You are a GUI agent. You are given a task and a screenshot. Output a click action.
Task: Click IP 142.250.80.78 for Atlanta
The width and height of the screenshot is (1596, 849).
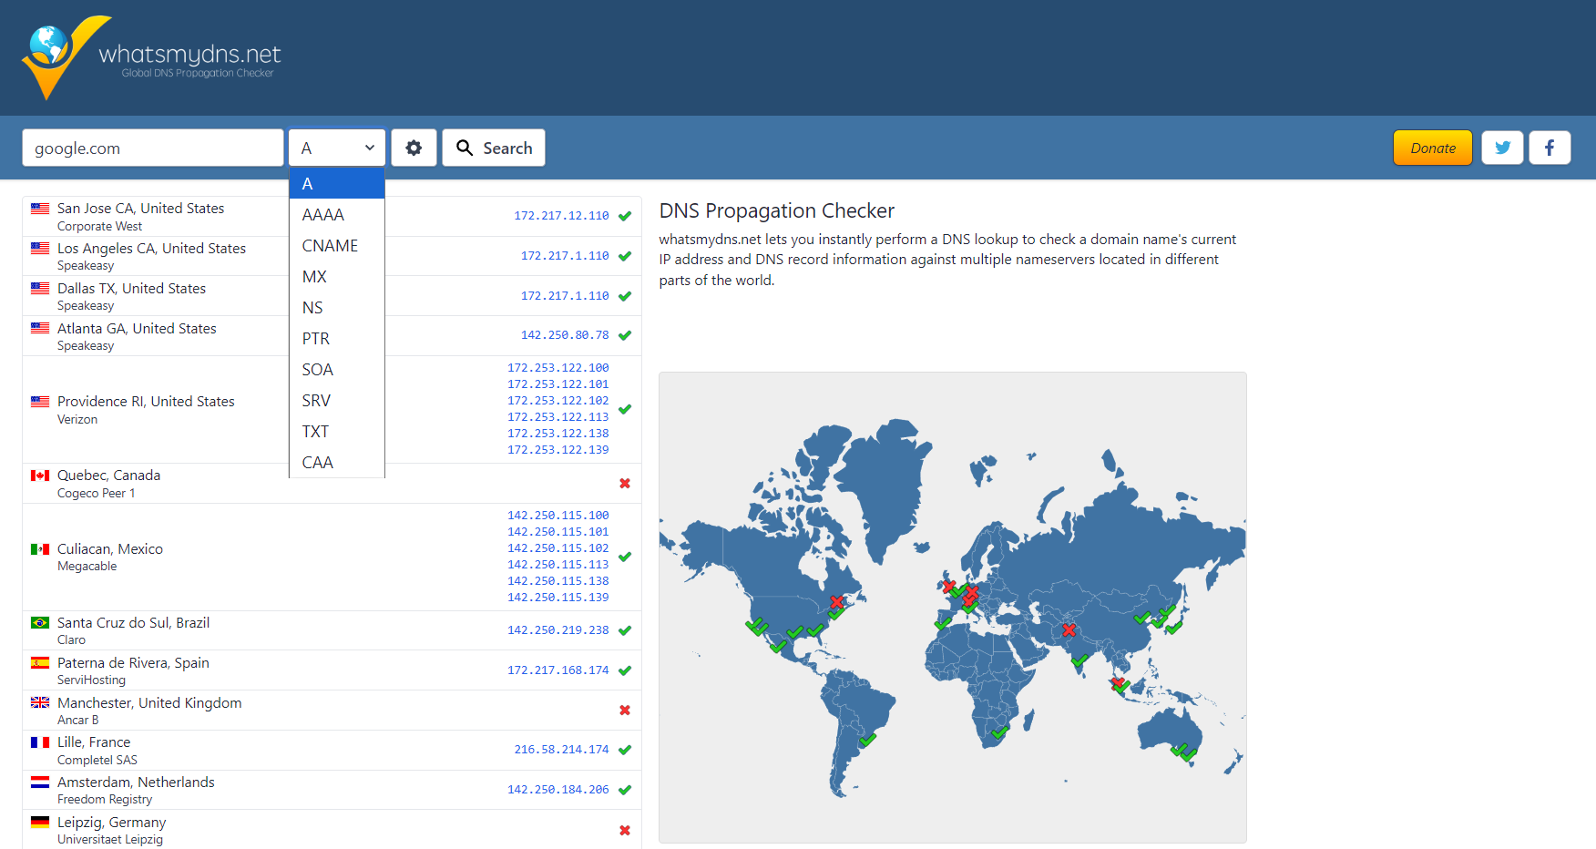point(565,335)
